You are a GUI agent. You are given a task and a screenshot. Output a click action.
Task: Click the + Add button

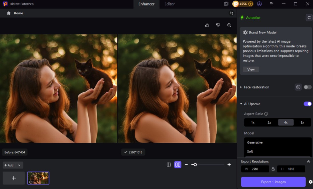(9, 165)
